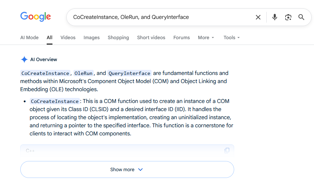
Task: Open the Images results tab
Action: tap(92, 37)
